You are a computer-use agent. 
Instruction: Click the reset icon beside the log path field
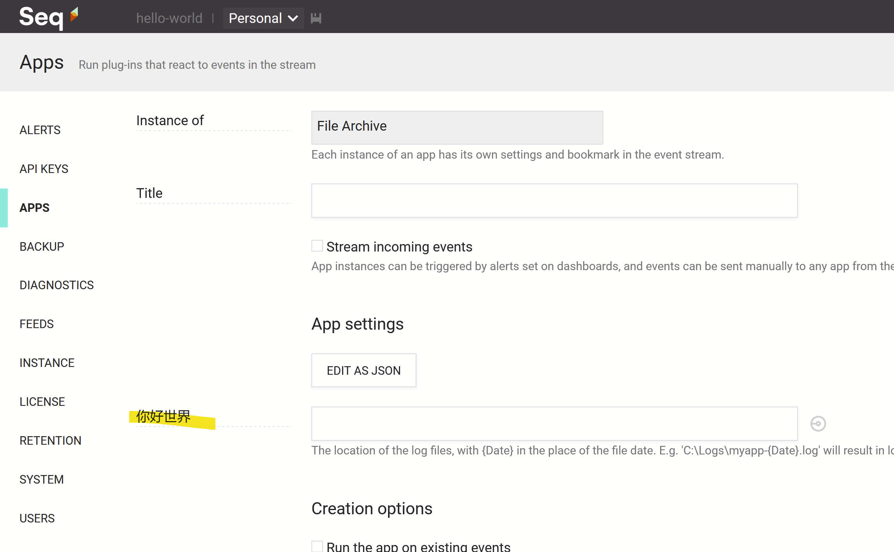click(x=818, y=424)
